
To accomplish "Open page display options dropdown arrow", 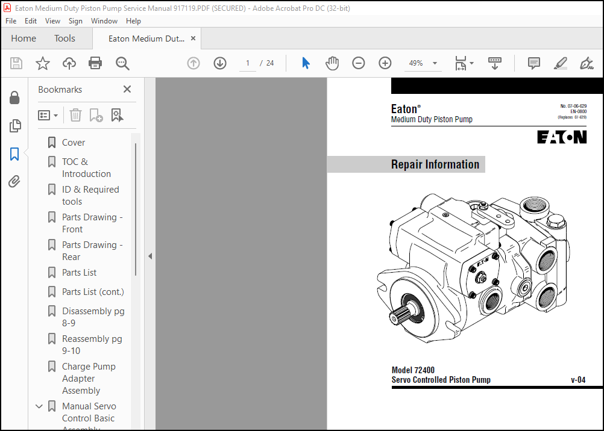I will [472, 63].
